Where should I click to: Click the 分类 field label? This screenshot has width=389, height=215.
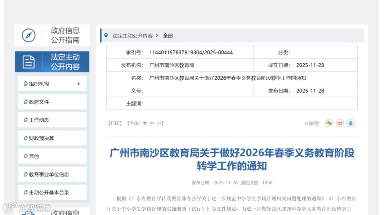(284, 53)
